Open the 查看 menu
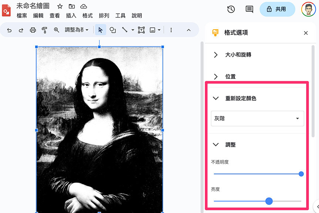Screen dimensions: 319x213 (x=54, y=16)
